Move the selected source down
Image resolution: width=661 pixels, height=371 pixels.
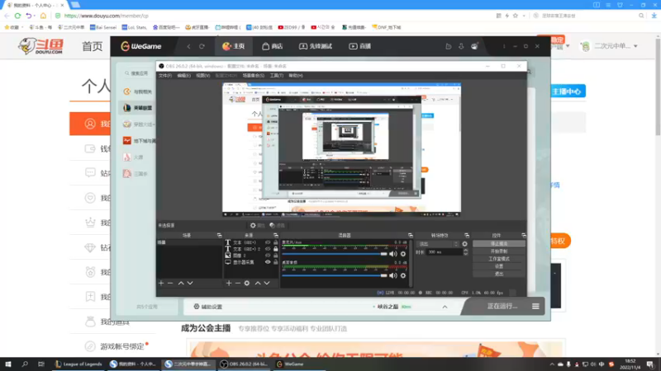[267, 283]
